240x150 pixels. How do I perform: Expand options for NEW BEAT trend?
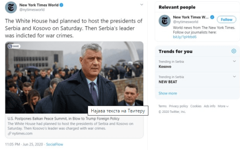pos(234,76)
